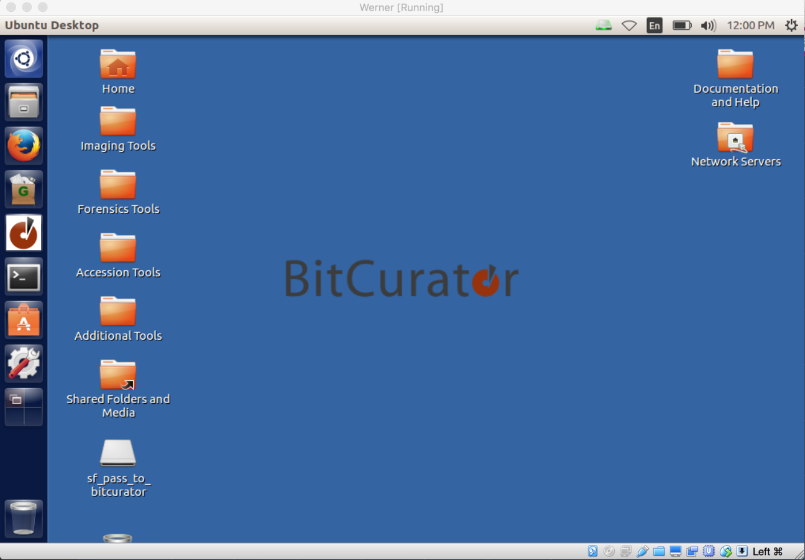Select the Accession Tools folder
The image size is (805, 560).
(118, 256)
